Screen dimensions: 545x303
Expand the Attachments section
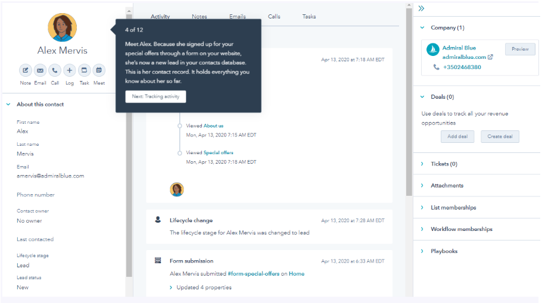pyautogui.click(x=422, y=186)
